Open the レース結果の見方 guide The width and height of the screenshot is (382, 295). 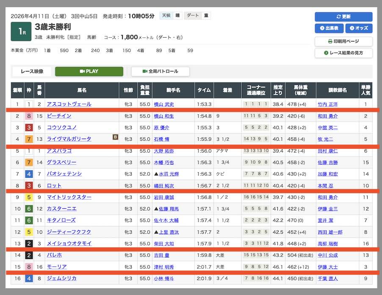(343, 53)
